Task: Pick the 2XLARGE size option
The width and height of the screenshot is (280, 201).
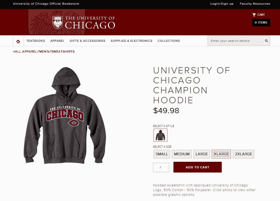Action: [244, 154]
